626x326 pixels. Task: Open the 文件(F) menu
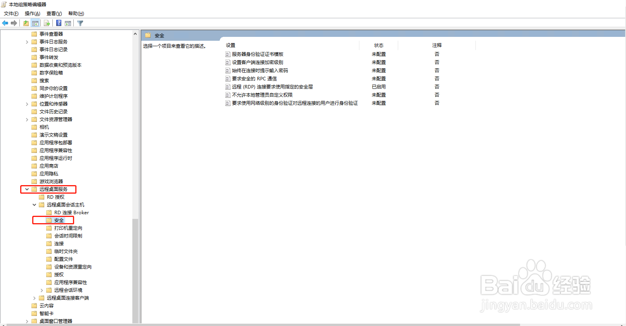(x=11, y=14)
